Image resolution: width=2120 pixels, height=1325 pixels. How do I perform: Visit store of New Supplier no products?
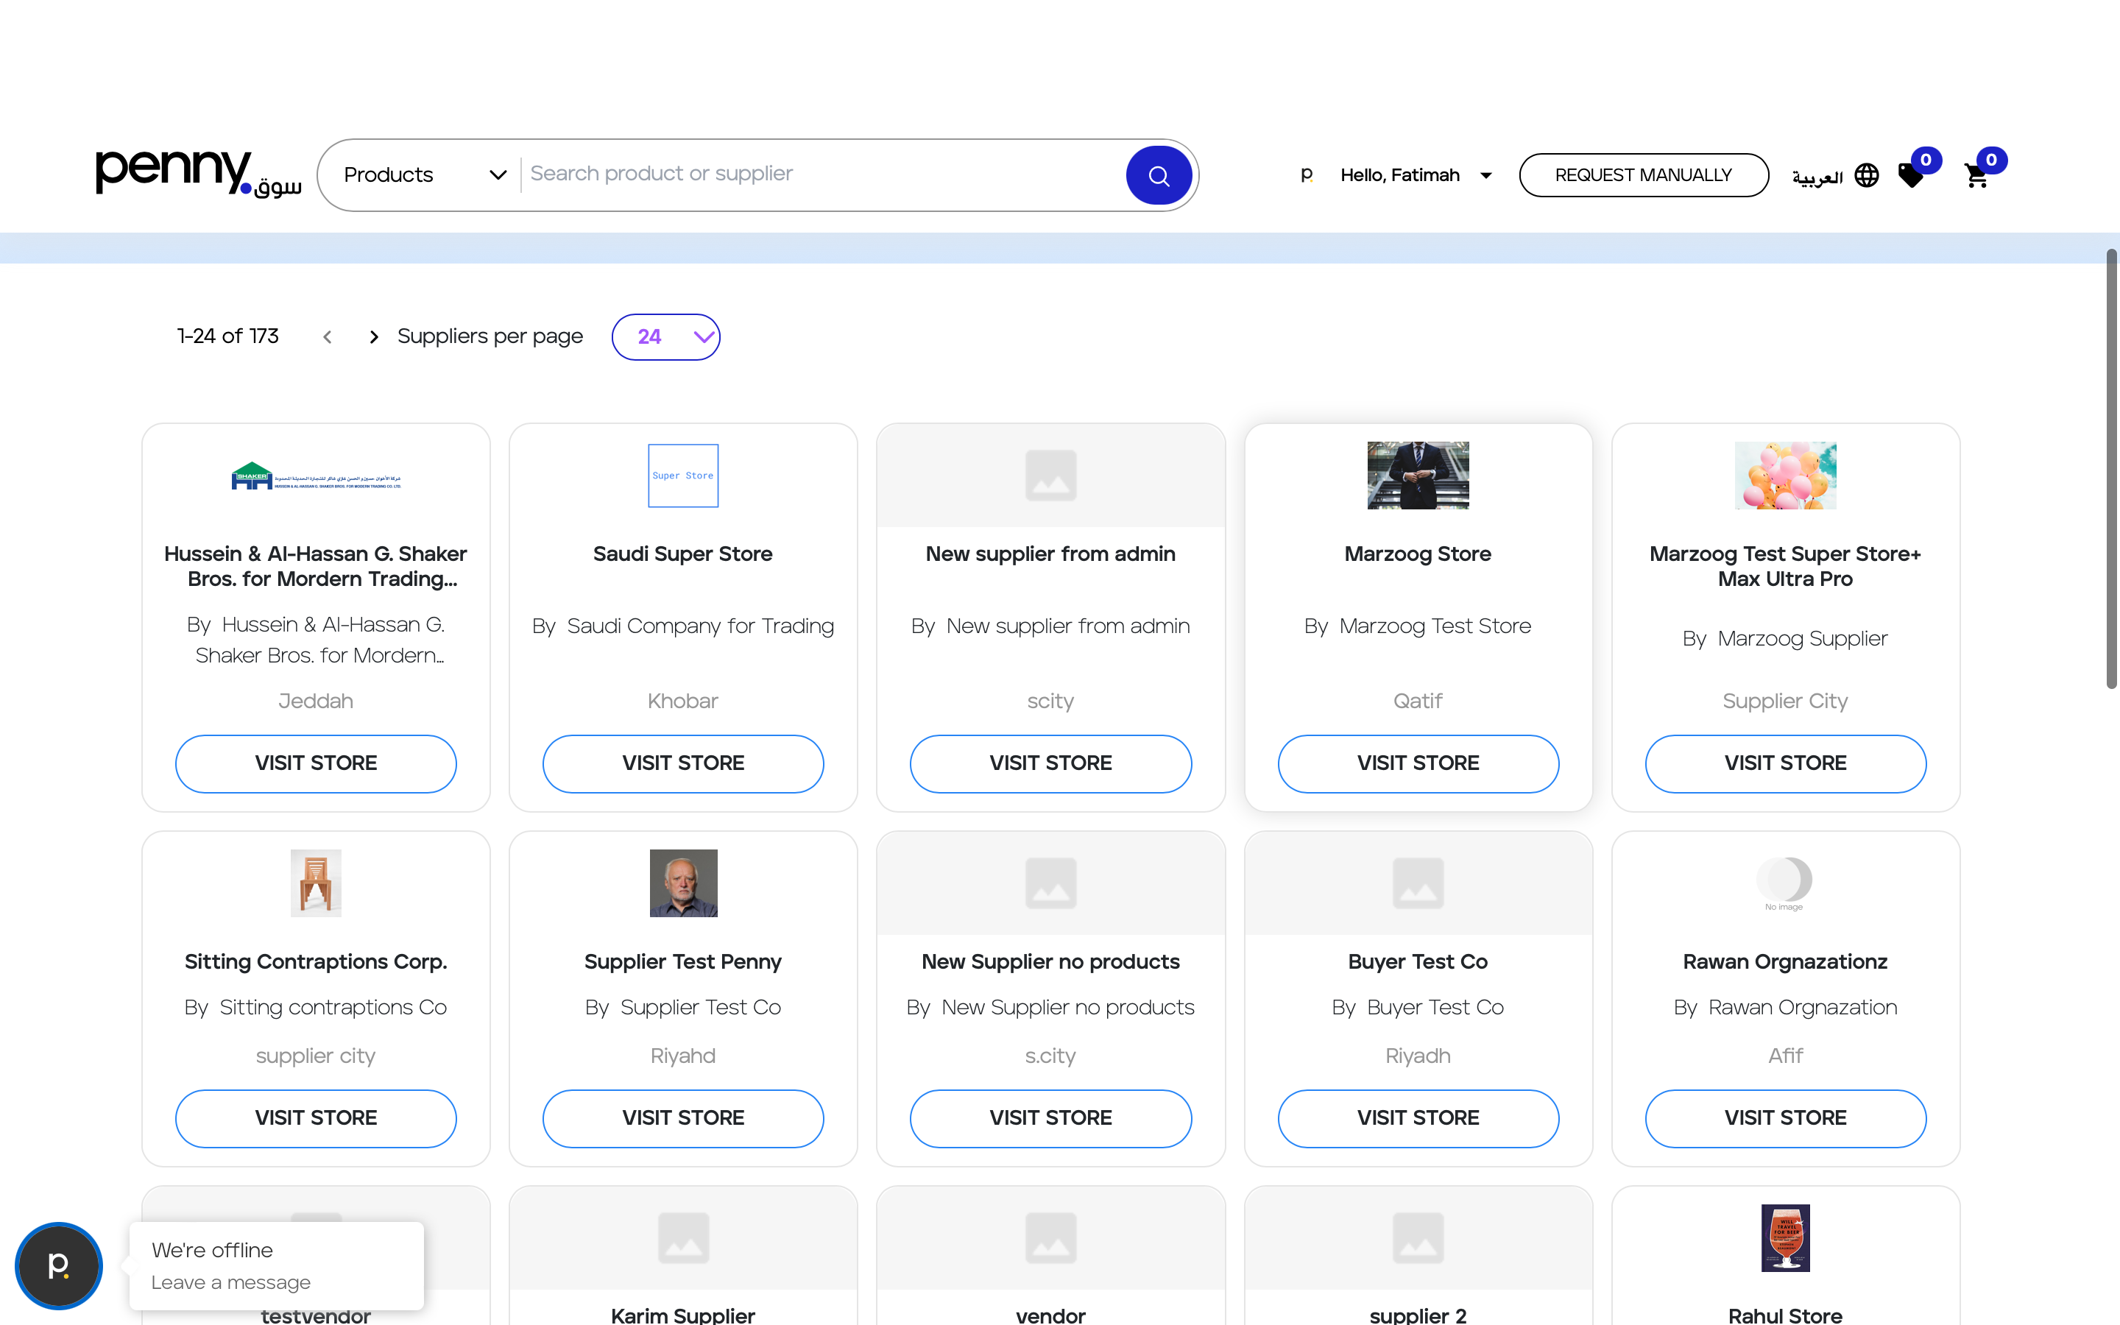pyautogui.click(x=1050, y=1118)
